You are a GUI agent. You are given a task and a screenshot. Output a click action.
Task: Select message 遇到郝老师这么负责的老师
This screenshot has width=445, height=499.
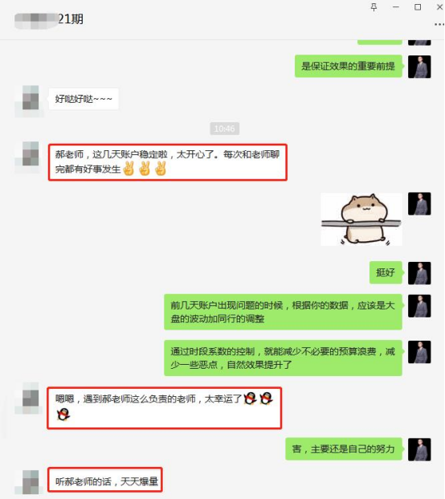tap(165, 408)
